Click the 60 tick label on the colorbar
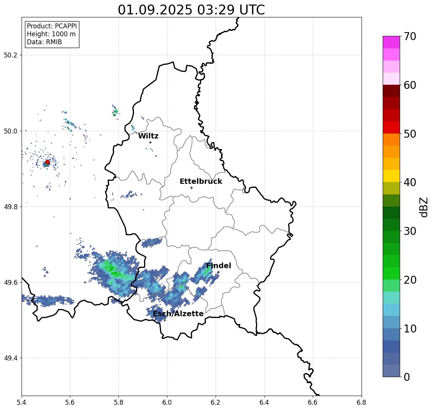433x410 pixels. click(410, 85)
